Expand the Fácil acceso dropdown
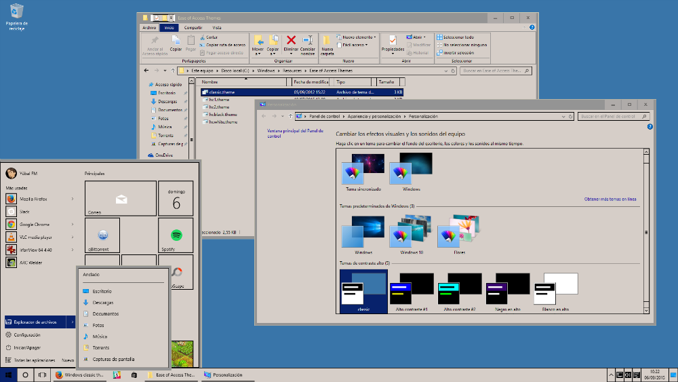 353,45
